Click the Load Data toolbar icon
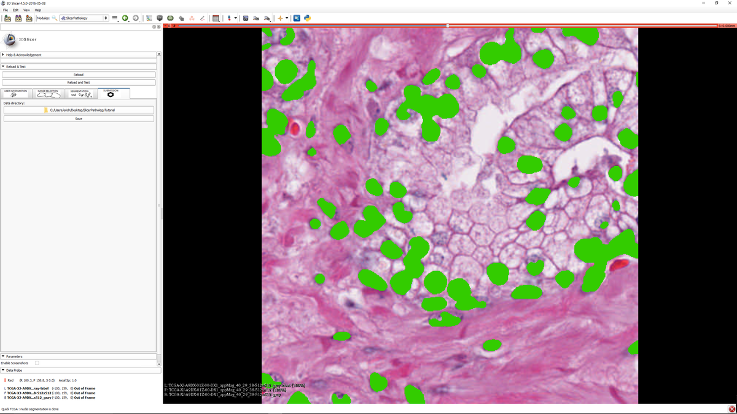The image size is (737, 414). pos(7,18)
